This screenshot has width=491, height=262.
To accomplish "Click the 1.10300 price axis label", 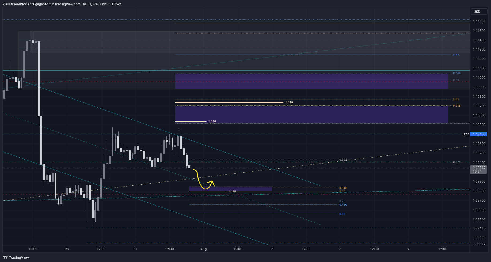I will click(479, 143).
